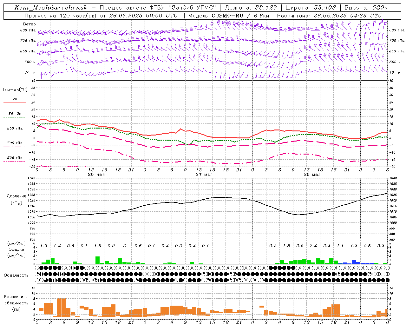Click the Долгота: 88.127 value
The image size is (406, 325).
click(x=251, y=8)
